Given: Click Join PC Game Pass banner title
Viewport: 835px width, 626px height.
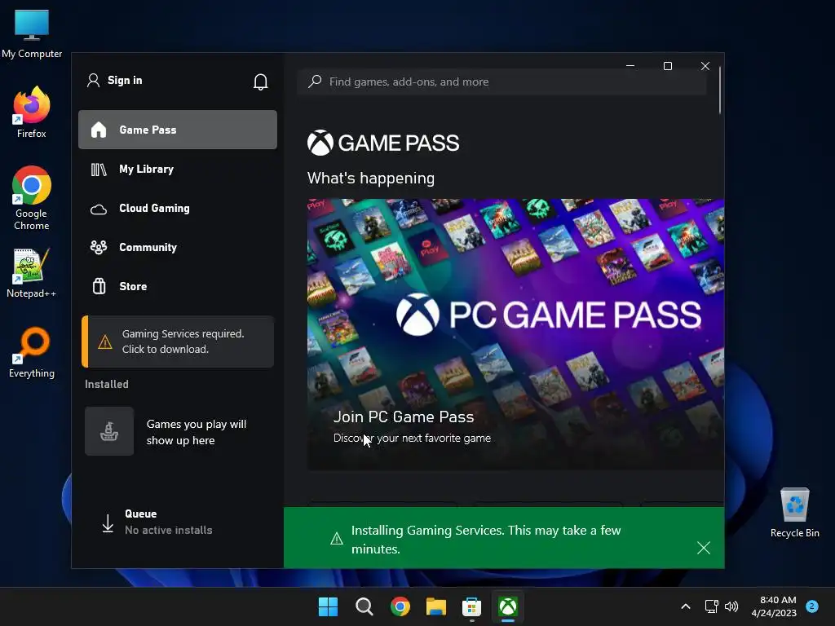Looking at the screenshot, I should (x=403, y=417).
